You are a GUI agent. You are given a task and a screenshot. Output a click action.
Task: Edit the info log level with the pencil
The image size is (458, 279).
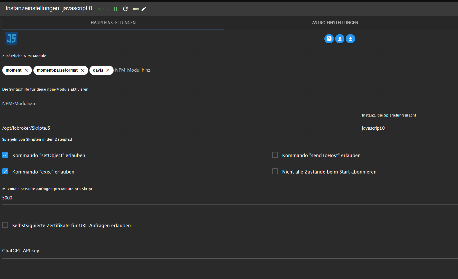click(x=144, y=9)
